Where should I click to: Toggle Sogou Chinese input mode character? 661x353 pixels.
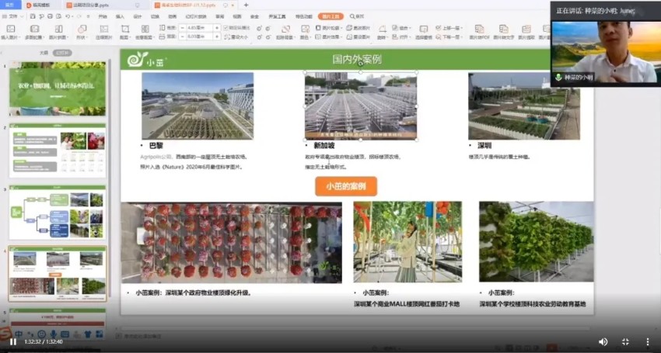coord(19,334)
